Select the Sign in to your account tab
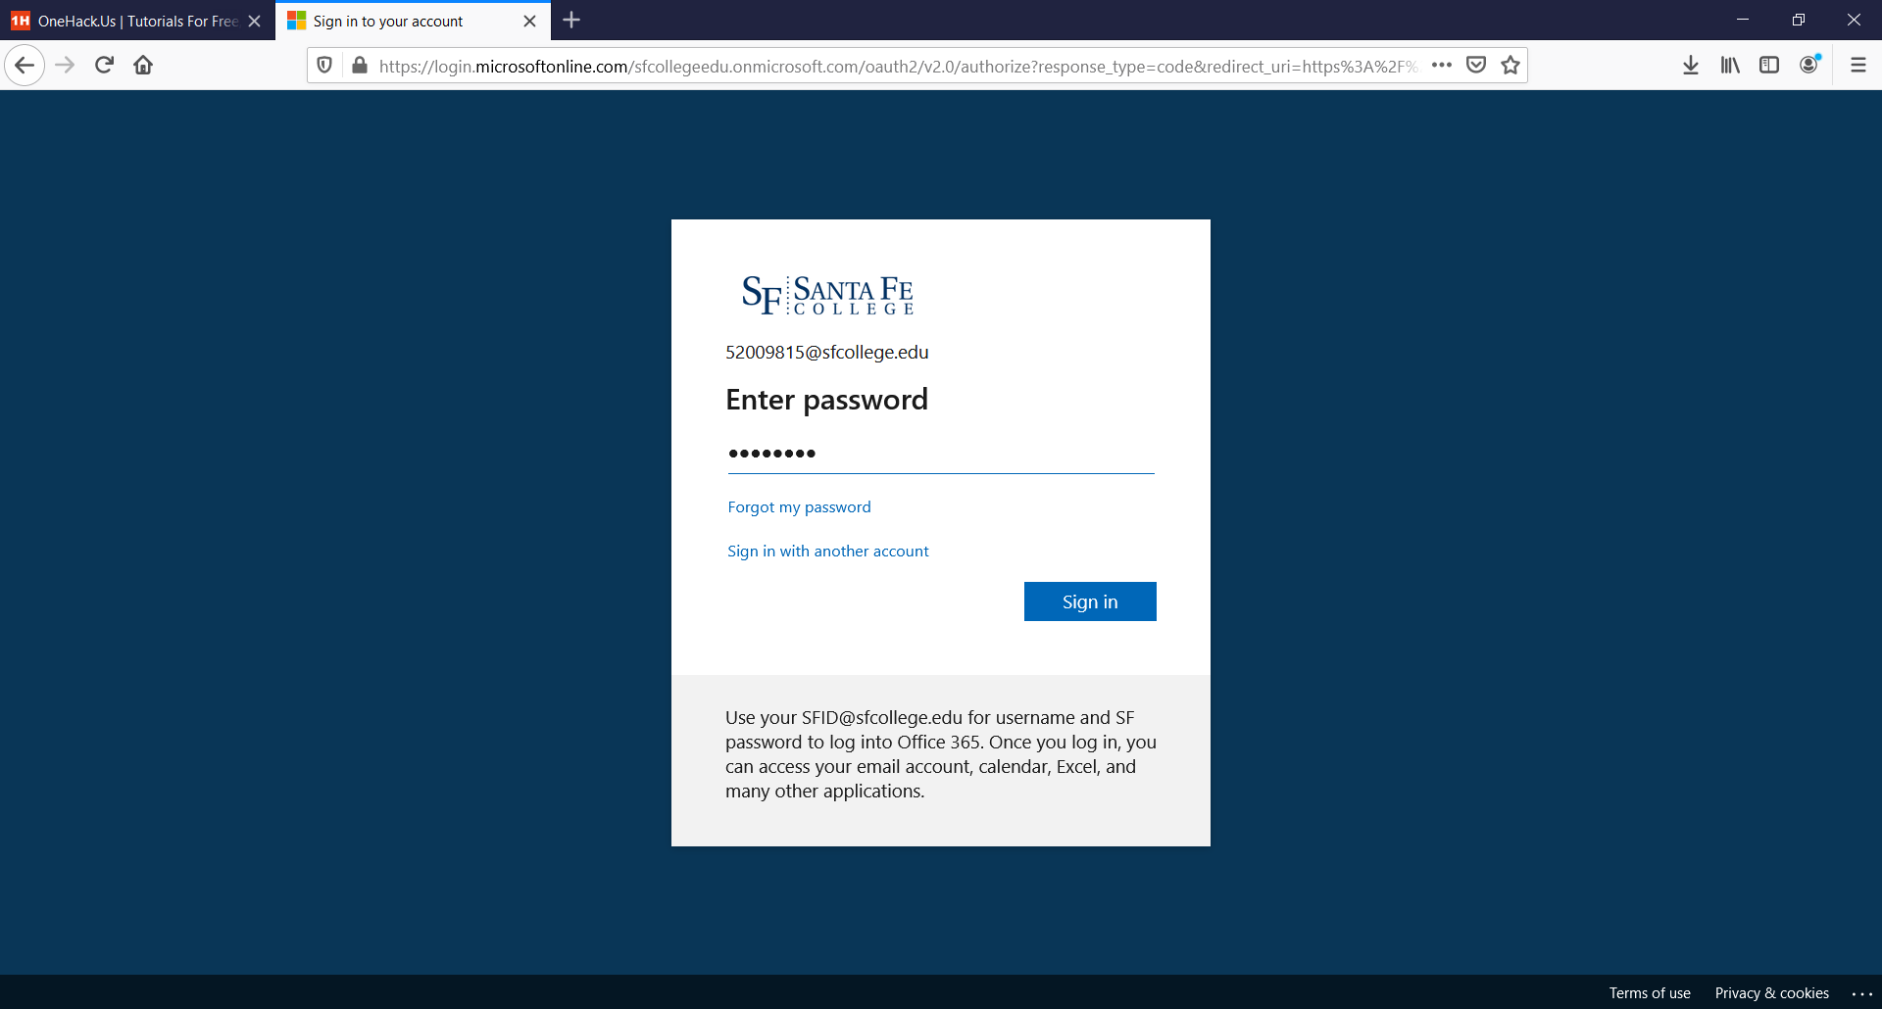The image size is (1882, 1009). [x=413, y=21]
